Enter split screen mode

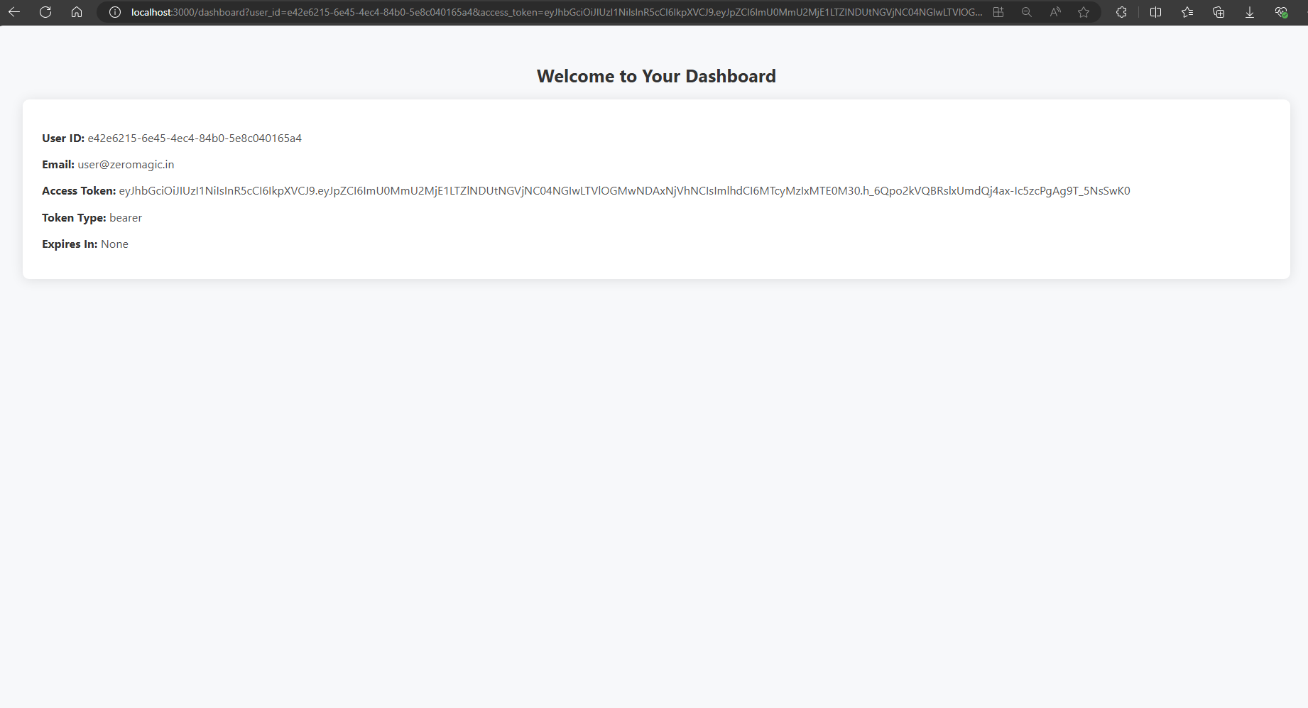[1155, 11]
